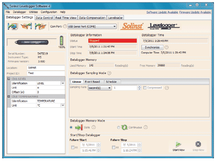This screenshot has width=217, height=162.
Task: Open the Datalogger menu
Action: tap(20, 12)
